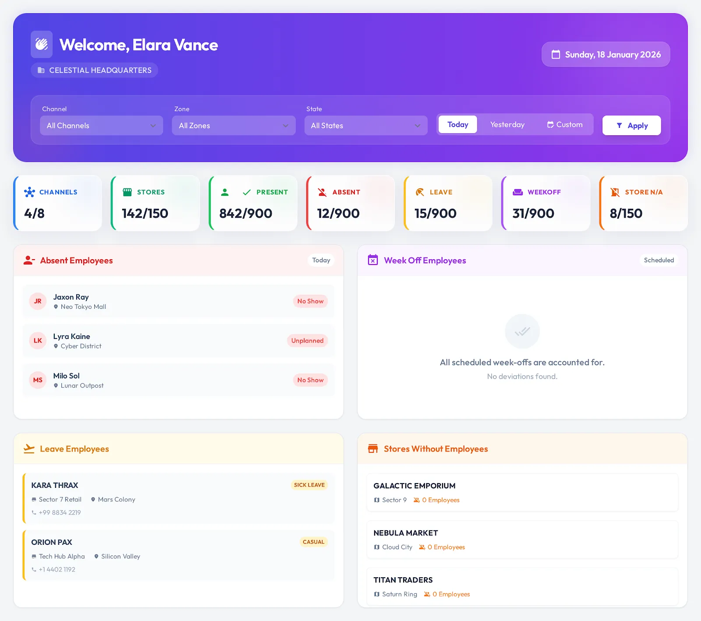Click the waving hand logo icon

tap(42, 44)
